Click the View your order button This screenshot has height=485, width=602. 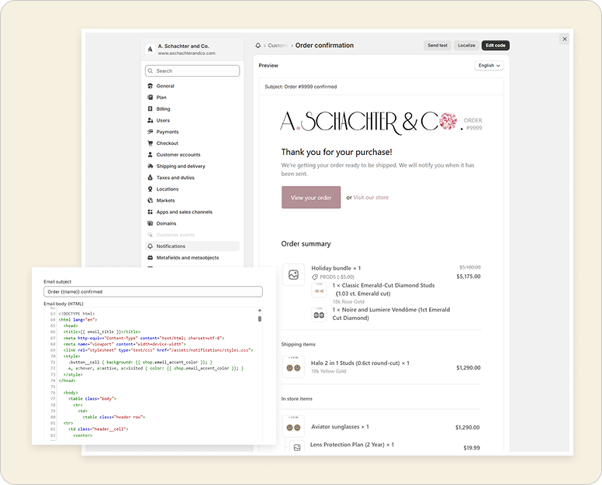(311, 198)
